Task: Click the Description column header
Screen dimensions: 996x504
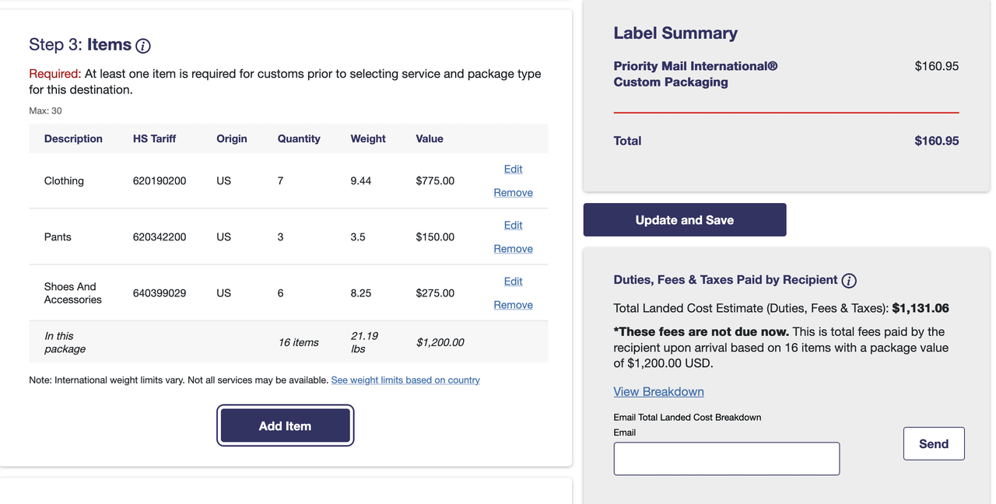Action: [x=73, y=138]
